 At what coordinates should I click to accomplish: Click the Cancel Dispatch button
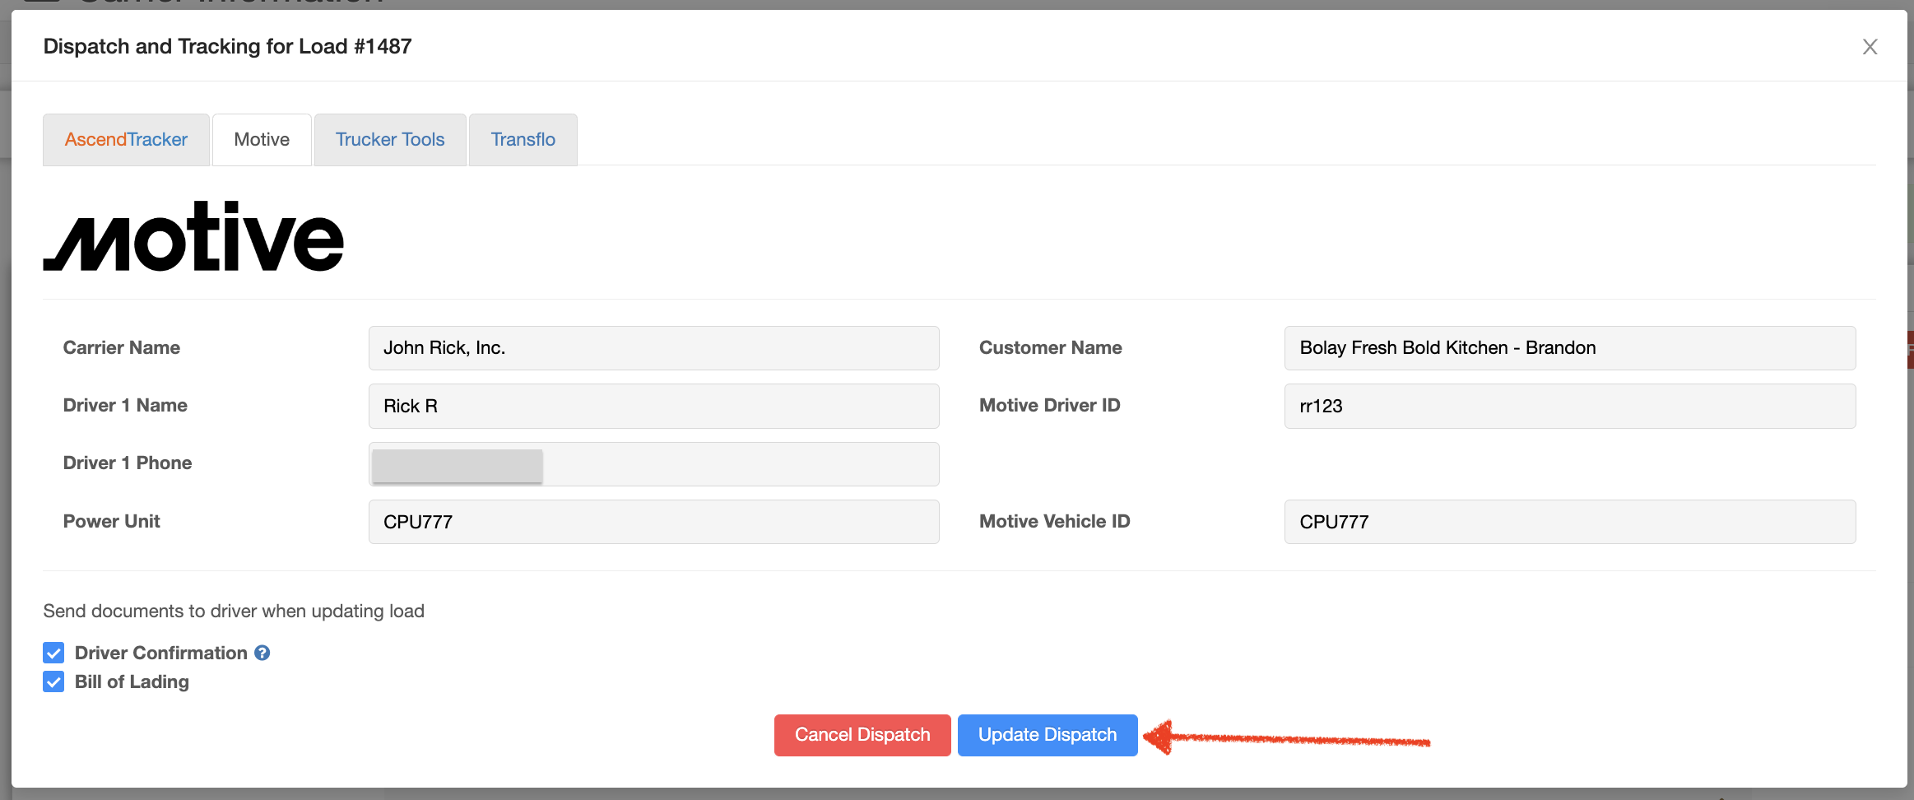click(862, 735)
